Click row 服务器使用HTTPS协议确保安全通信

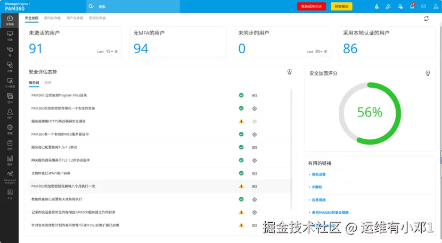[x=160, y=121]
